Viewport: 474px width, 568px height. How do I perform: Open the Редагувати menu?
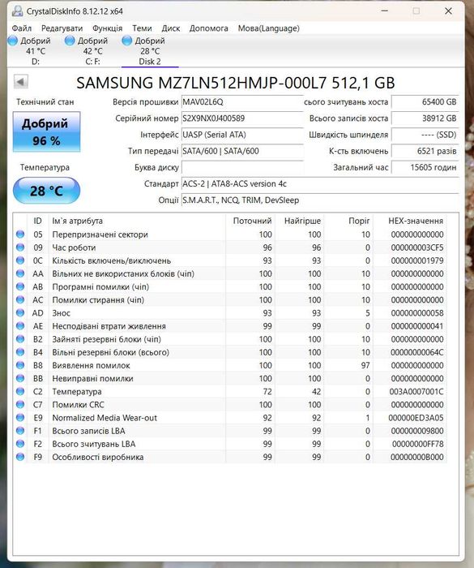(x=62, y=28)
